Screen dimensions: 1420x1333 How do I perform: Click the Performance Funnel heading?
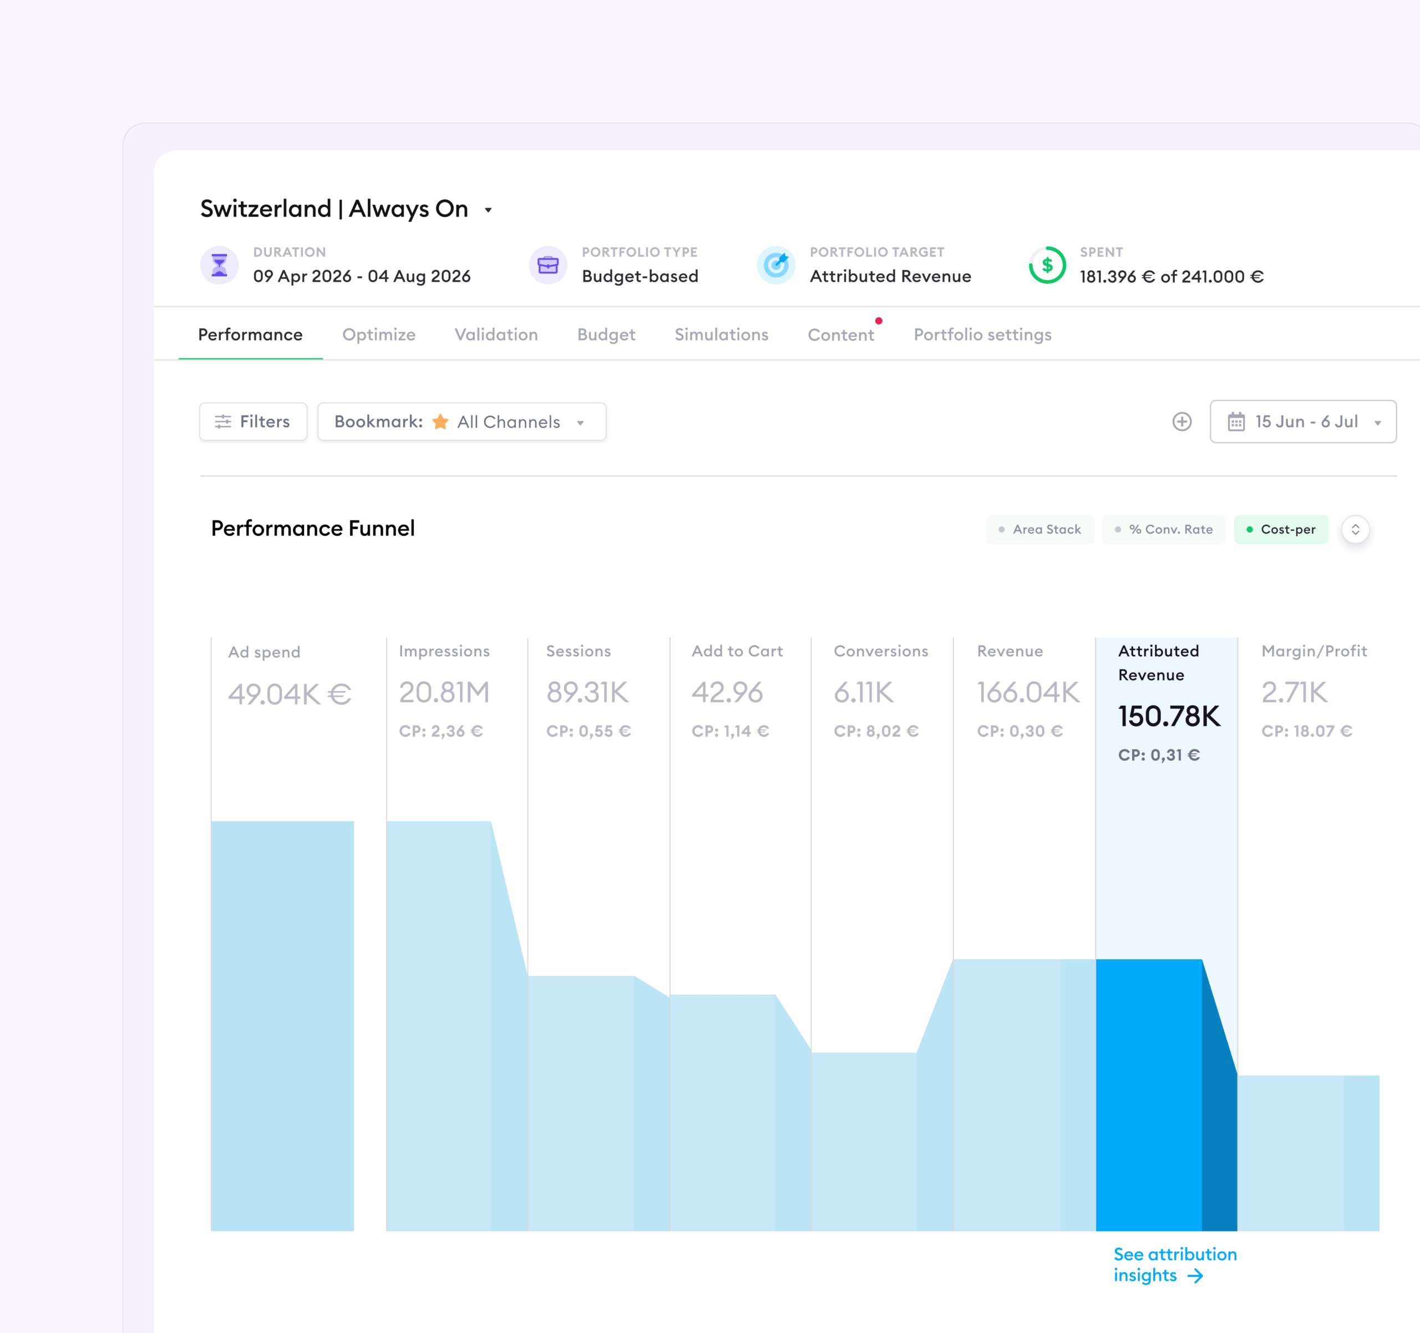pyautogui.click(x=313, y=529)
